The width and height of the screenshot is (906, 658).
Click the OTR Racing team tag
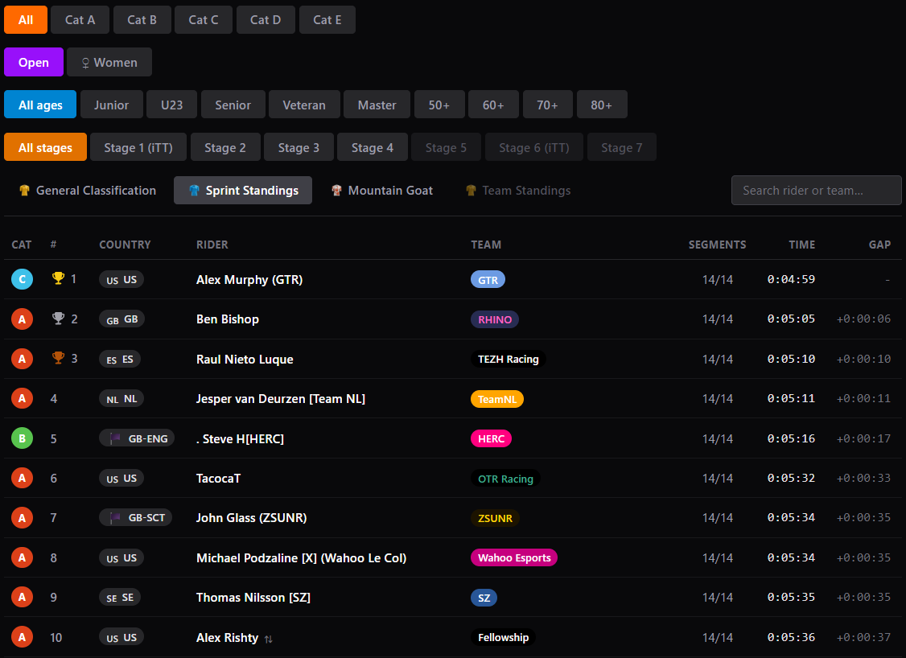(505, 479)
